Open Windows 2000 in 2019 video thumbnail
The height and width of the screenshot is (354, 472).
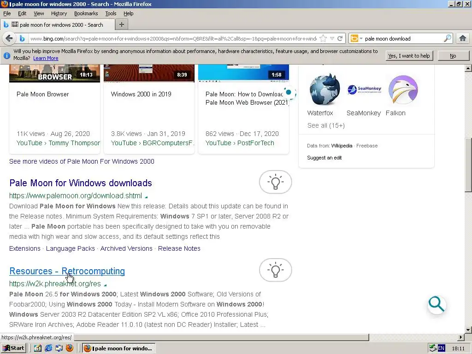(149, 73)
